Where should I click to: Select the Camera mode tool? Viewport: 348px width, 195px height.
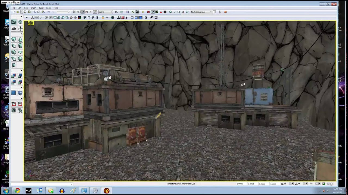[14, 22]
